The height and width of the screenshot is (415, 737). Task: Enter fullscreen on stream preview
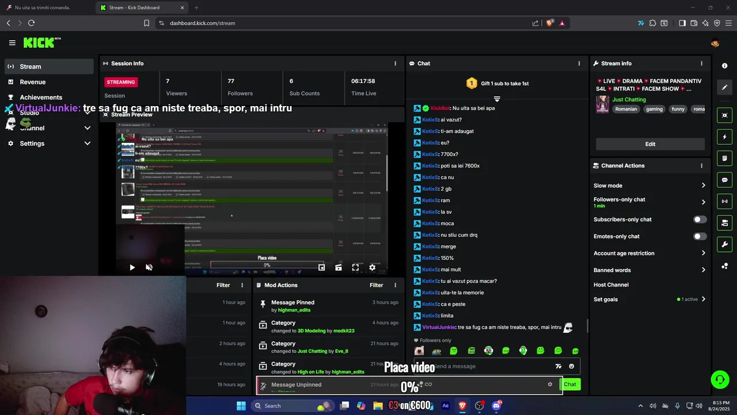(355, 267)
